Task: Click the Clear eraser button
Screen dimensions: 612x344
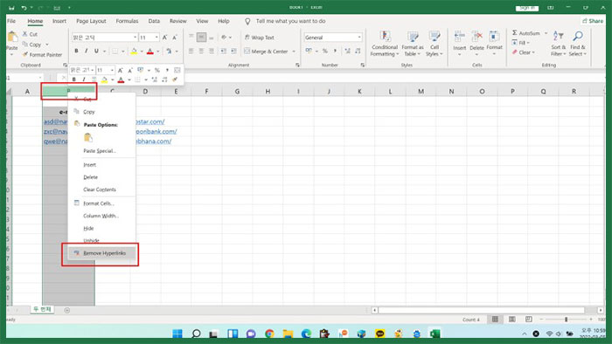Action: coord(523,52)
